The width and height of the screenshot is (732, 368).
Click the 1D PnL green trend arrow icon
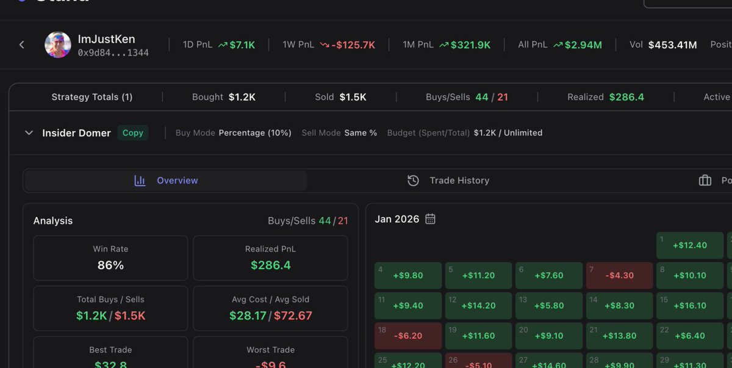coord(223,45)
